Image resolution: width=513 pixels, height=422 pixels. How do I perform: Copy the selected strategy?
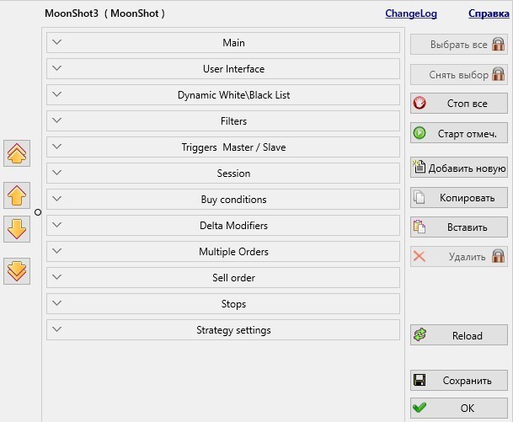tap(459, 198)
